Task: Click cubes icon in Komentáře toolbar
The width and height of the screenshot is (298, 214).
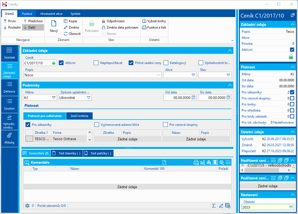Action: click(209, 162)
